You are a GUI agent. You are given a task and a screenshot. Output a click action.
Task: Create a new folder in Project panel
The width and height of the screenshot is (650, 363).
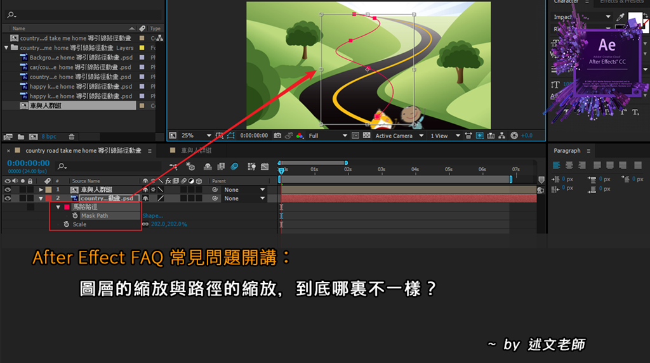tap(21, 137)
